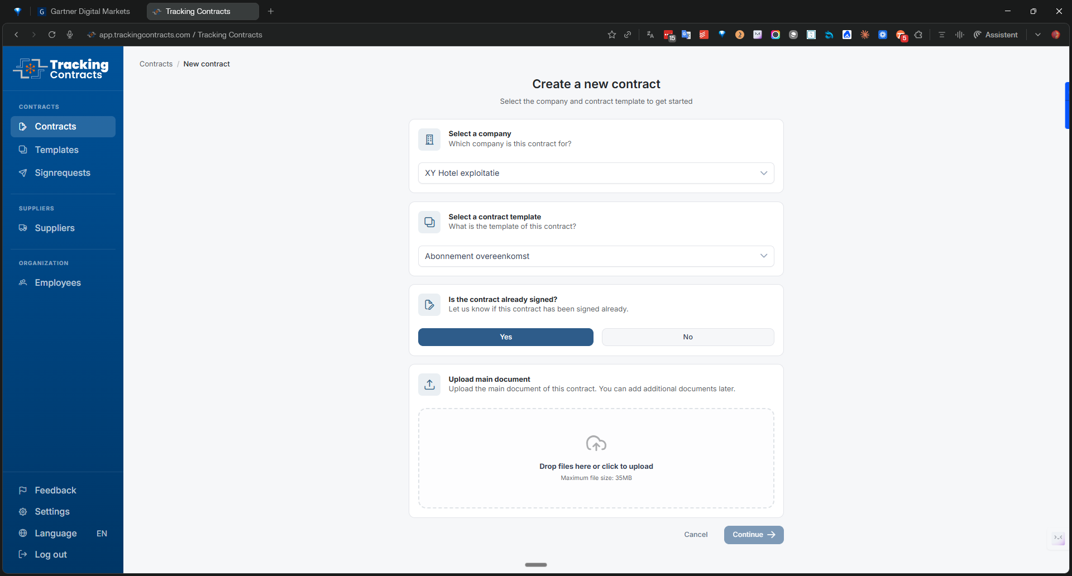Click the cloud upload icon
This screenshot has height=576, width=1072.
[x=596, y=444]
